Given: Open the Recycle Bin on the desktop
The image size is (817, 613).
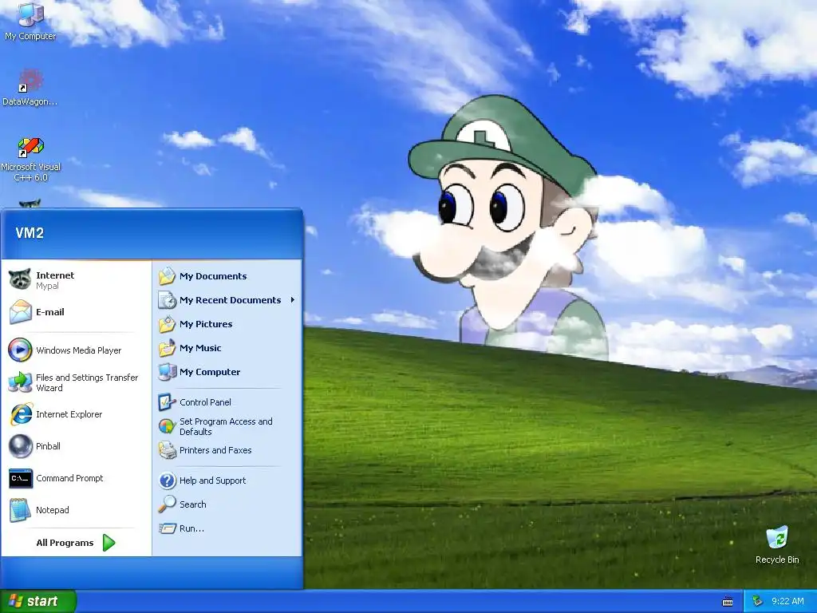Looking at the screenshot, I should click(777, 544).
